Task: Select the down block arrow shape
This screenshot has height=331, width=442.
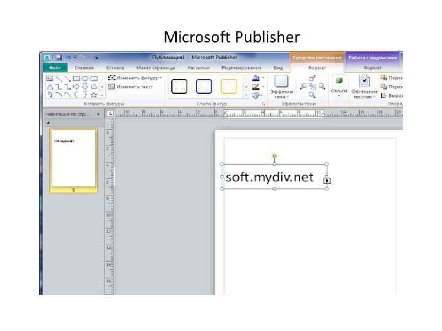Action: (85, 86)
